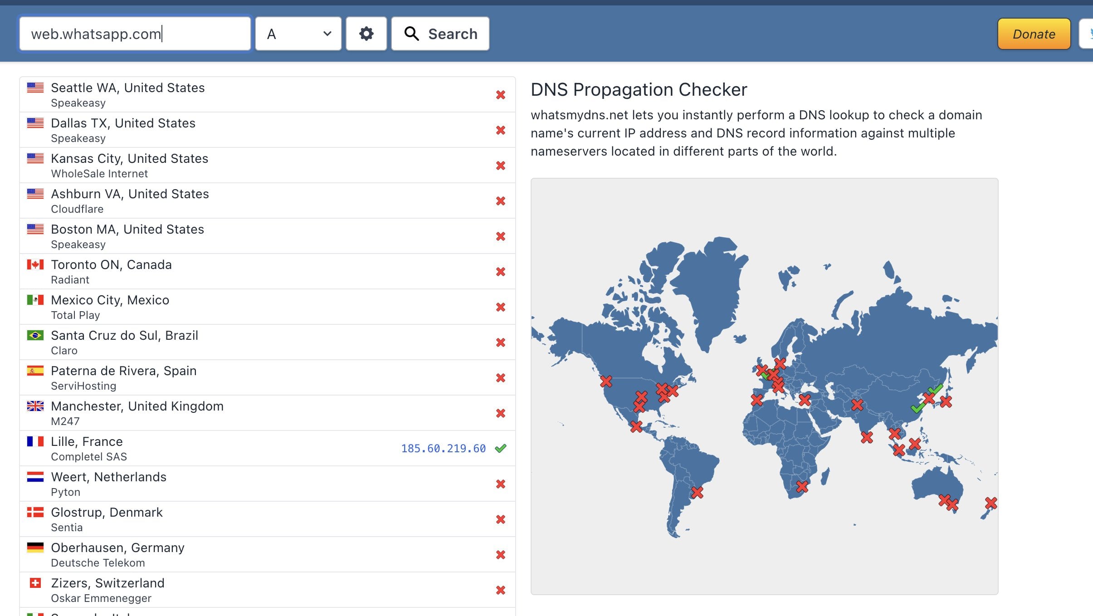Open the settings gear button
Image resolution: width=1093 pixels, height=616 pixels.
(366, 34)
